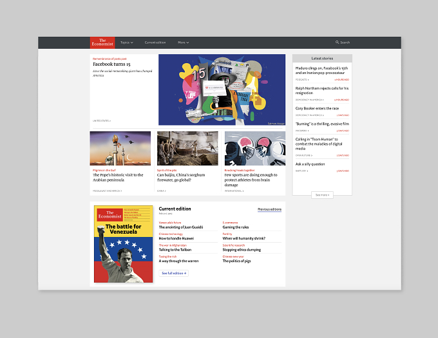The width and height of the screenshot is (438, 338).
Task: Open the China section link
Action: point(162,191)
